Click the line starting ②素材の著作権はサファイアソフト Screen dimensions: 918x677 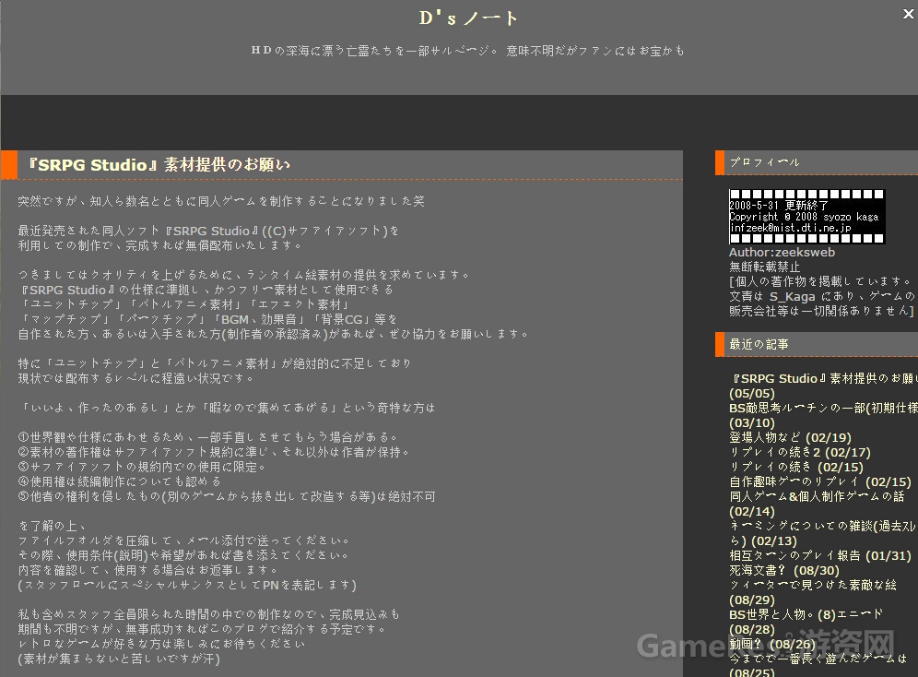pyautogui.click(x=214, y=452)
